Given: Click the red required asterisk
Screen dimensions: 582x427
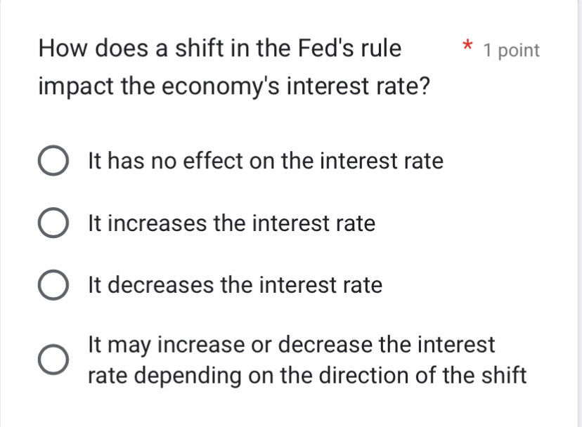Looking at the screenshot, I should tap(467, 46).
